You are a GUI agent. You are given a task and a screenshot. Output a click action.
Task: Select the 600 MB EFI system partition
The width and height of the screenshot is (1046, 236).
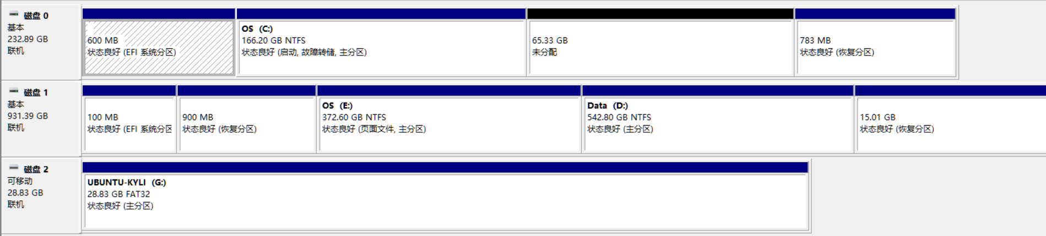coord(159,48)
